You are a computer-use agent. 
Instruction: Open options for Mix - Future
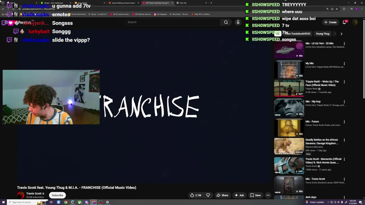coord(344,122)
